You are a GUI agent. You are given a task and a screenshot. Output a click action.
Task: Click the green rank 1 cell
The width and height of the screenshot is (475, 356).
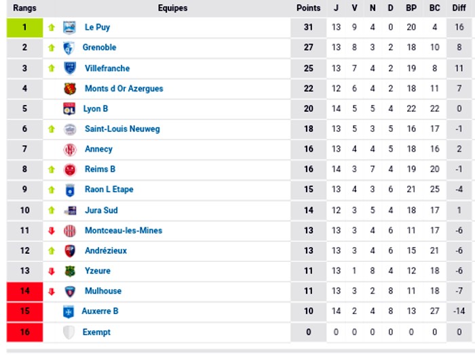pos(24,28)
